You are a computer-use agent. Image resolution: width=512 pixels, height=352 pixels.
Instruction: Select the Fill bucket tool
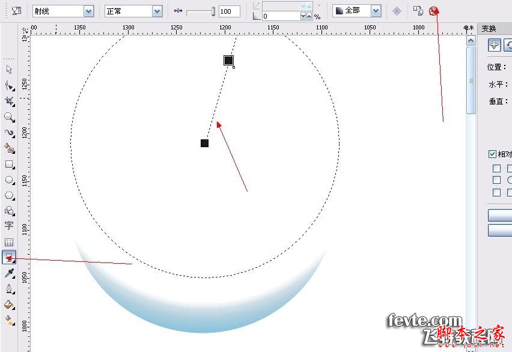click(9, 305)
